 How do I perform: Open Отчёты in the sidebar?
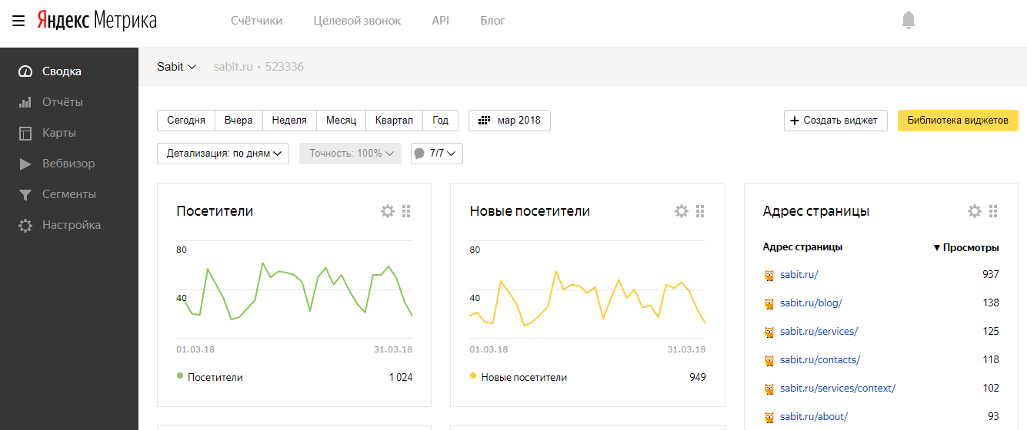tap(62, 102)
